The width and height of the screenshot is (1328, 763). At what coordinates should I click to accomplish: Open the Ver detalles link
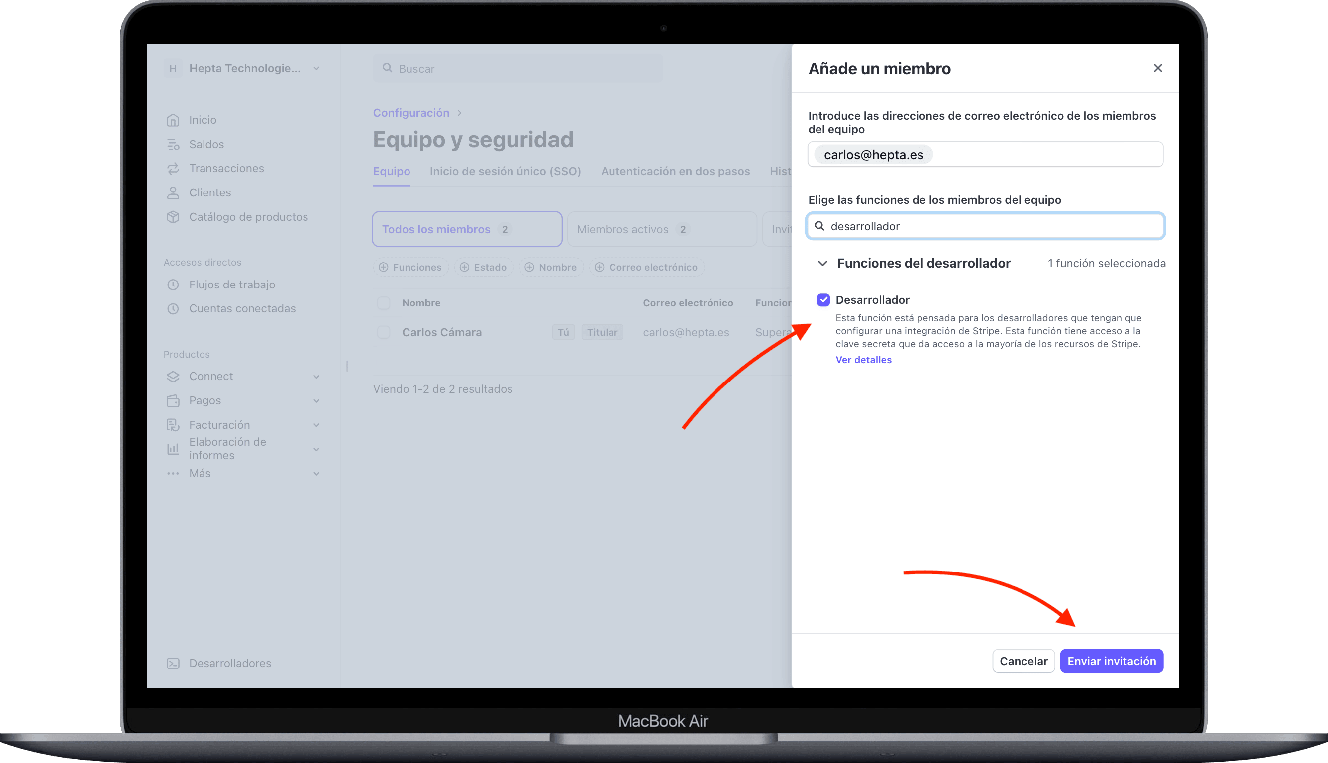pyautogui.click(x=863, y=360)
